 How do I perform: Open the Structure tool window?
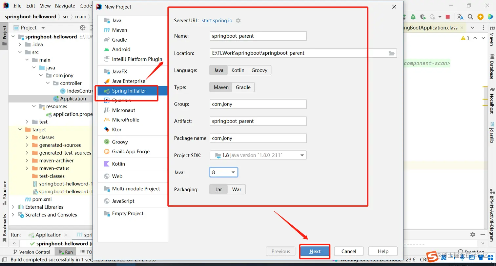click(x=5, y=192)
